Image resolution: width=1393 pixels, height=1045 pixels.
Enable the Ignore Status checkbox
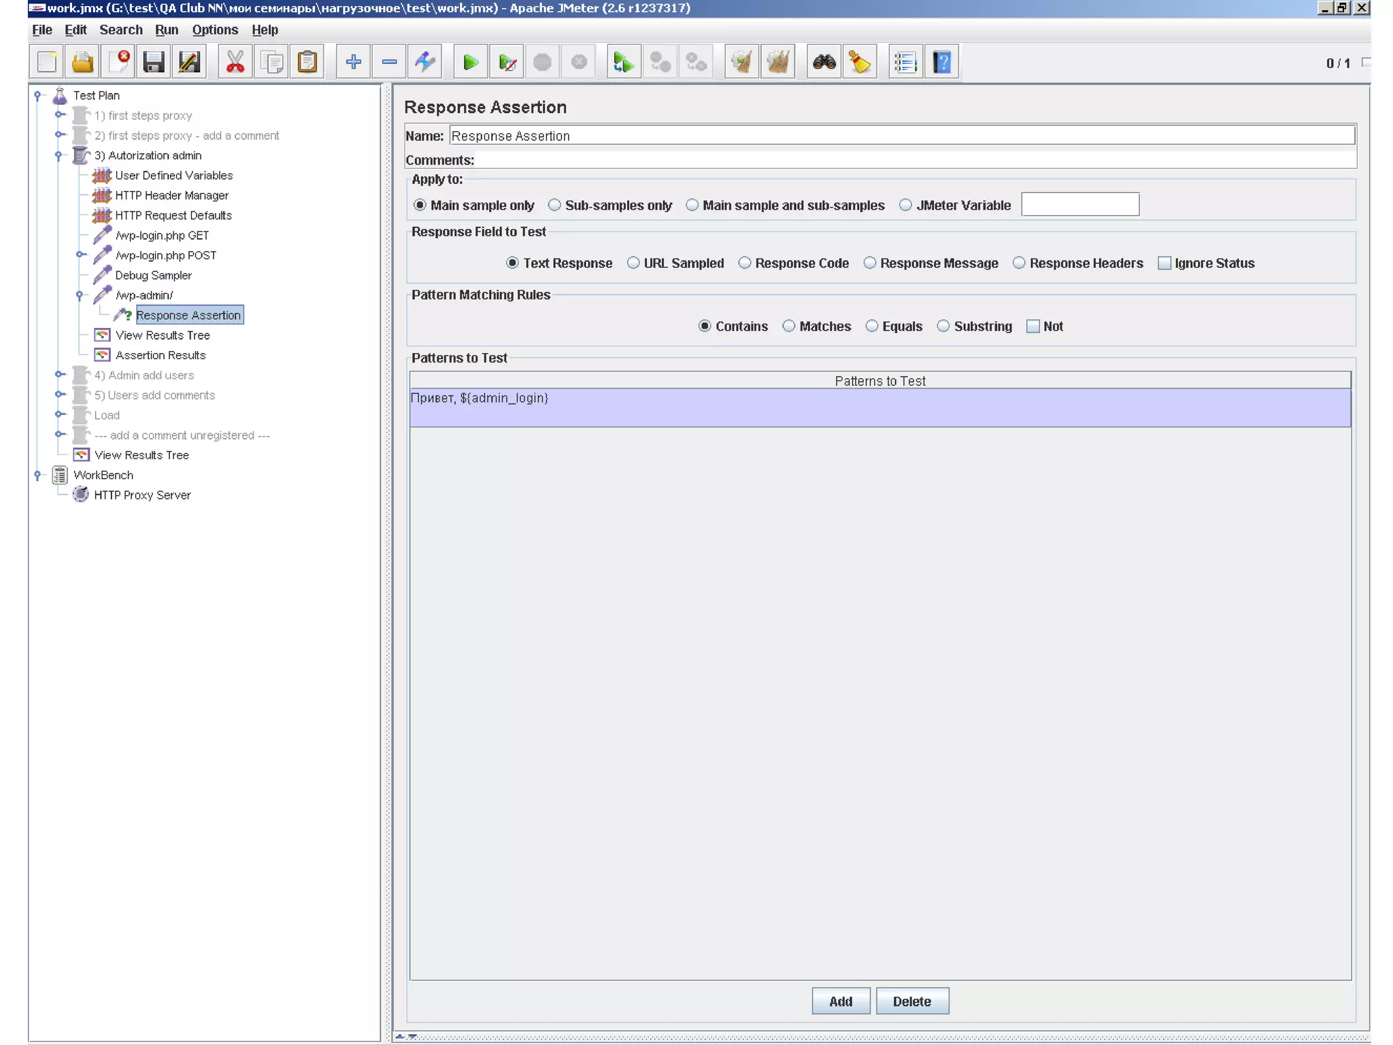(x=1164, y=263)
